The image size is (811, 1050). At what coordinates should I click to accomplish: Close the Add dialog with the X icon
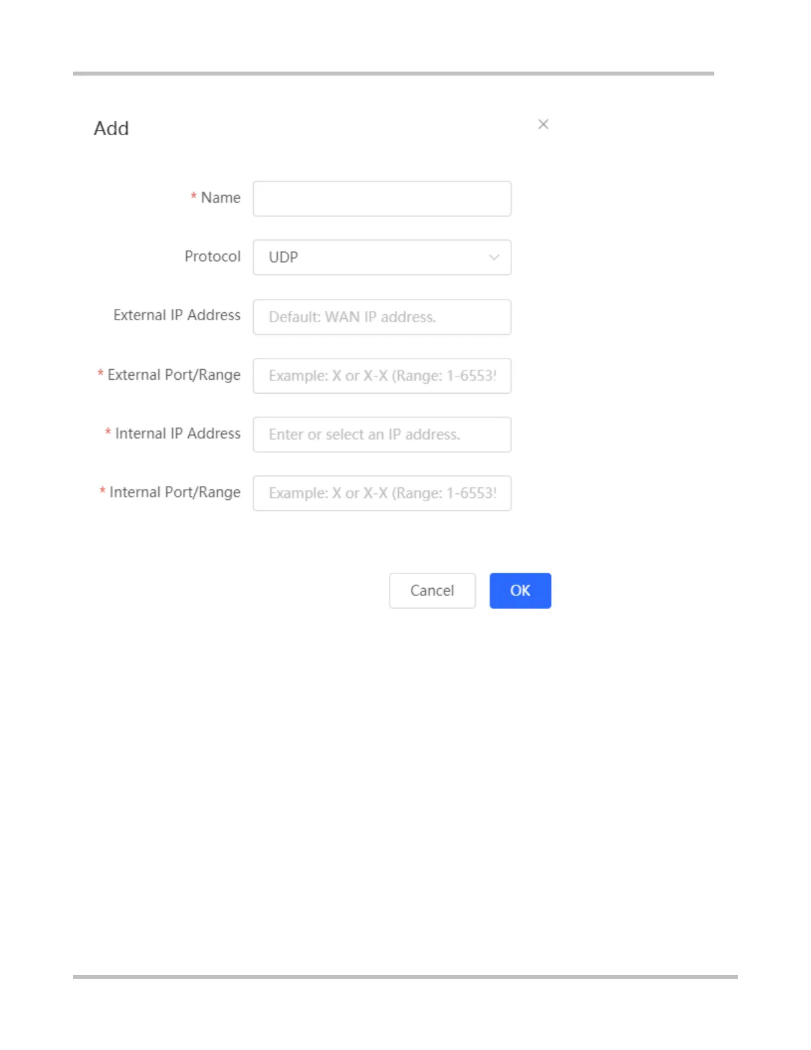coord(543,124)
